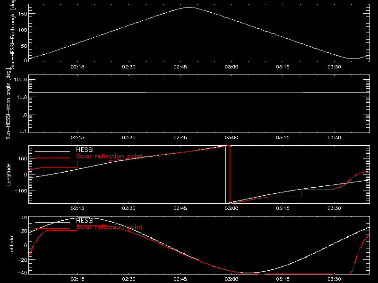
Task: Click the Sun-HESSI-Earth angle axis title
Action: click(13, 34)
